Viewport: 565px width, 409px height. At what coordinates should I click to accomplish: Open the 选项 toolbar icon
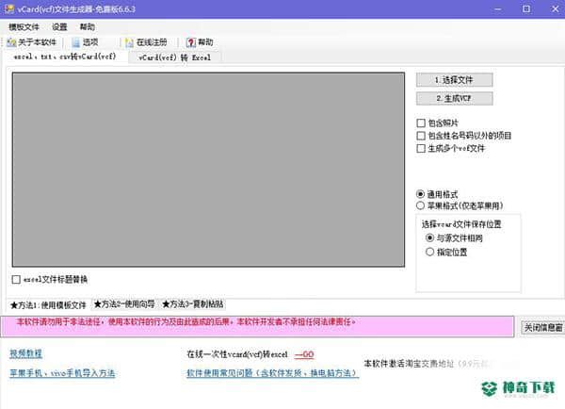point(76,42)
